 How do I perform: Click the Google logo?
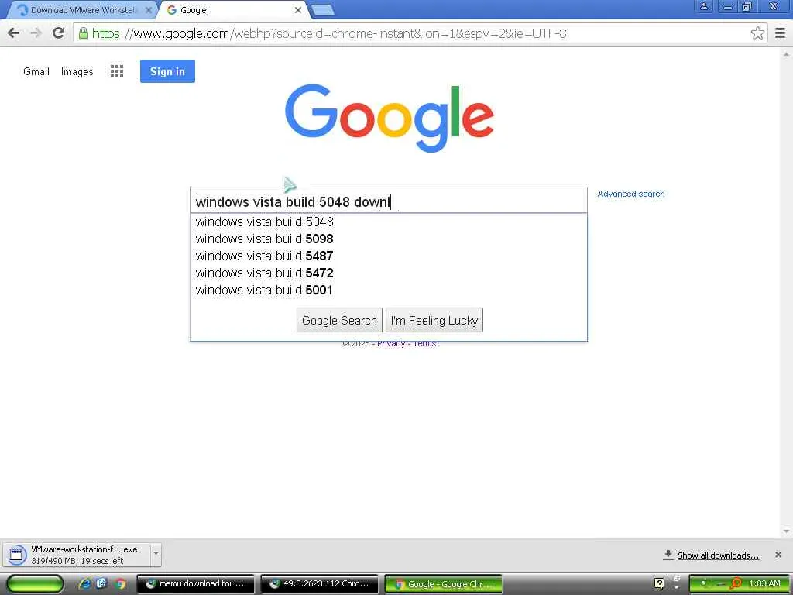(390, 118)
